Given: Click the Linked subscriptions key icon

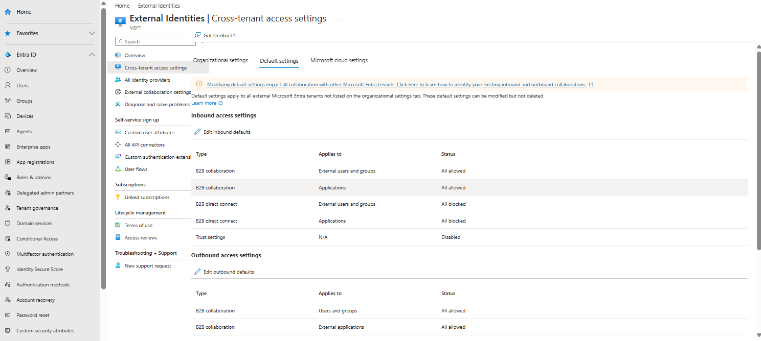Looking at the screenshot, I should pyautogui.click(x=118, y=197).
